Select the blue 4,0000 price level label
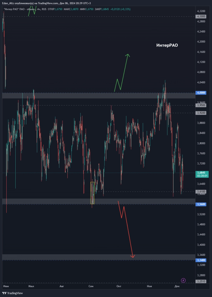The image size is (212, 297). coord(201,93)
